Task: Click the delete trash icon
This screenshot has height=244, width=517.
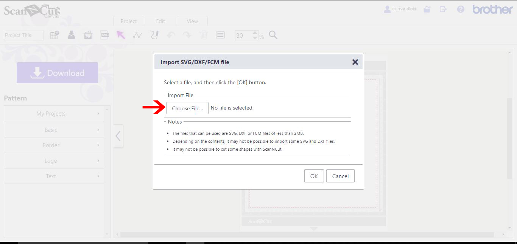Action: pos(203,35)
